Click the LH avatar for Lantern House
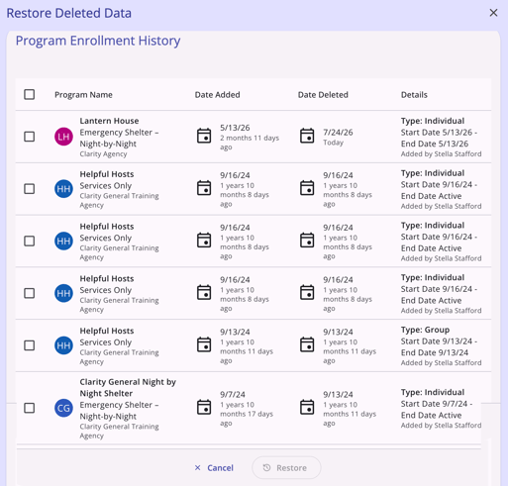Image resolution: width=508 pixels, height=486 pixels. 63,137
